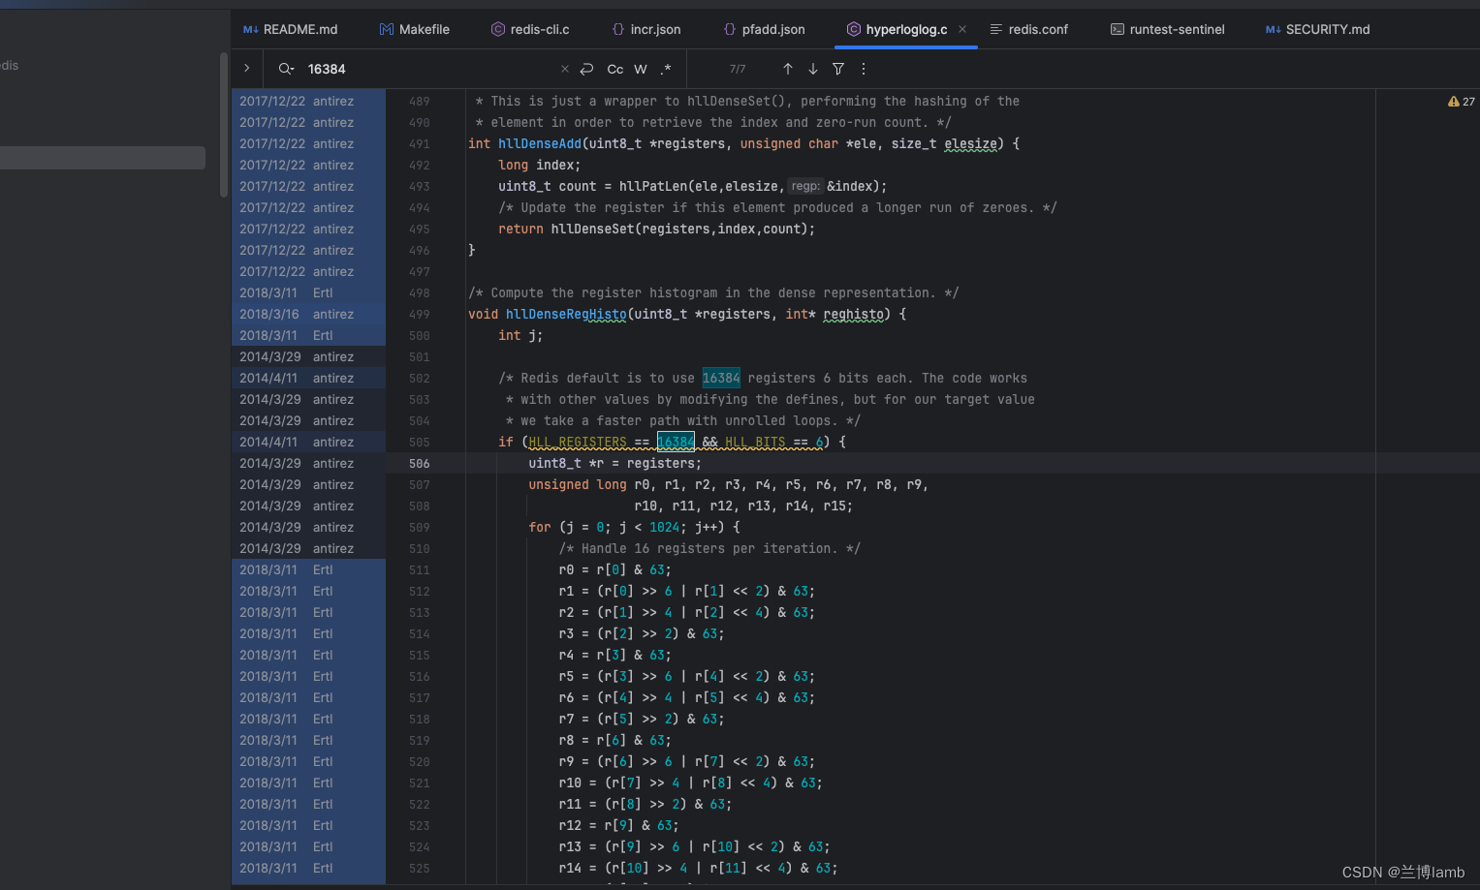Open the search history dropdown
Viewport: 1480px width, 890px height.
point(286,69)
